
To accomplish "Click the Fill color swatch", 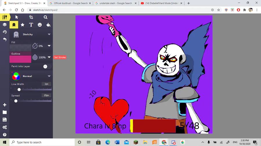I will click(20, 48).
